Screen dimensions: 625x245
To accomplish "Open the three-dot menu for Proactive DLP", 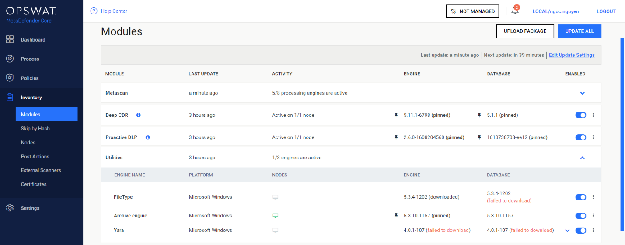I will click(x=593, y=137).
